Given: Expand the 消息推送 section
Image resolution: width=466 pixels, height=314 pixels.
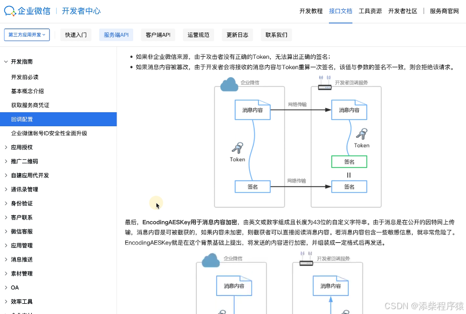Looking at the screenshot, I should [6, 260].
